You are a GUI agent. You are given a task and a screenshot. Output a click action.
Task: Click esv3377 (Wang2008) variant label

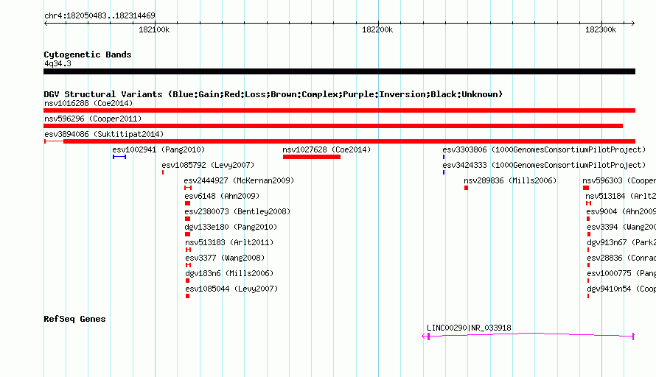coord(225,258)
